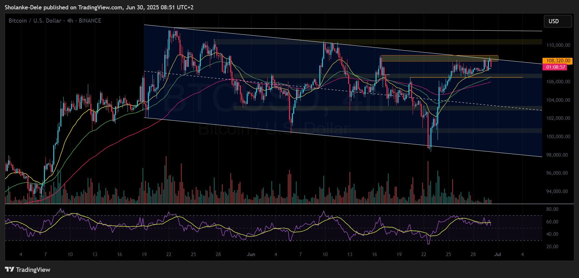This screenshot has width=579, height=278.
Task: Click the 22 date label before Jun
Action: tap(169, 254)
